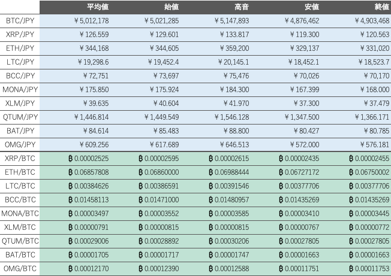
Task: Click the value ¥576.181
Action: coord(375,144)
